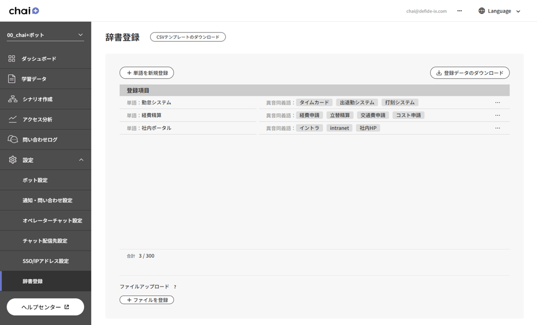Click the word 社内ポータル
Screen dimensions: 537x325
pyautogui.click(x=157, y=128)
